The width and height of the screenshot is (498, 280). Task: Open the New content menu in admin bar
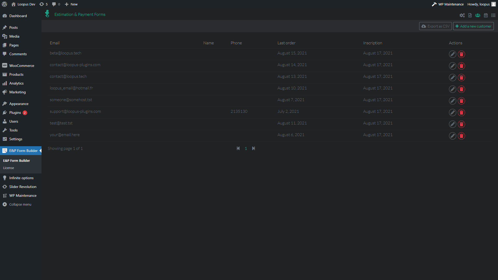coord(71,4)
